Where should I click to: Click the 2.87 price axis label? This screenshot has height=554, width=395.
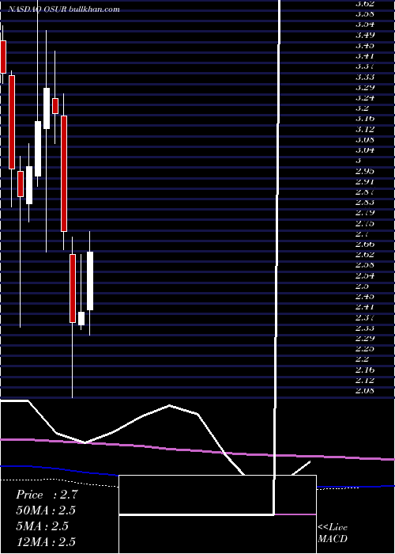point(365,192)
